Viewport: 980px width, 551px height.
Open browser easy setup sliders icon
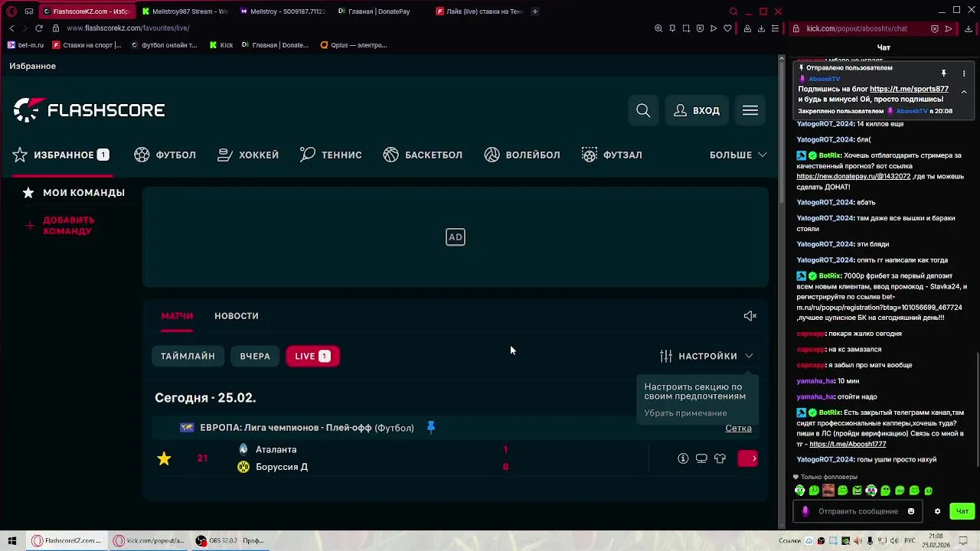pyautogui.click(x=775, y=28)
